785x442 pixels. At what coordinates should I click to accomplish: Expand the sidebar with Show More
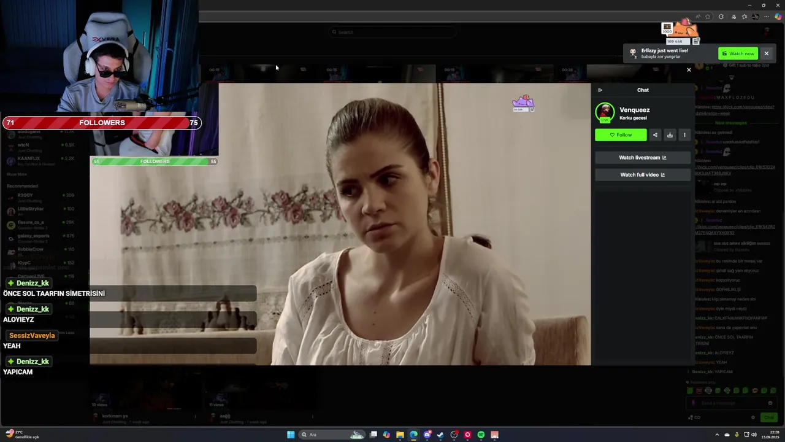point(17,174)
